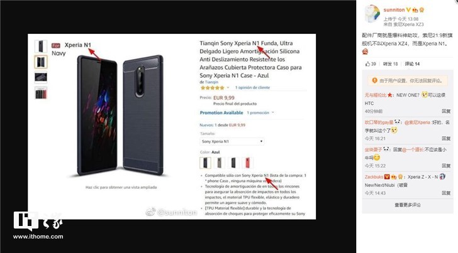Viewport: 458px width, 253px height.
Task: Select the red case color swatch
Action: pyautogui.click(x=248, y=163)
